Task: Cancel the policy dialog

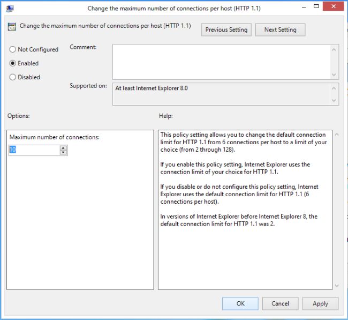Action: (281, 303)
